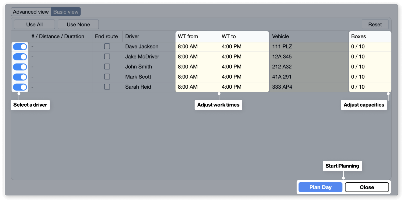This screenshot has width=404, height=202.
Task: Click the Driver column header
Action: pos(132,36)
